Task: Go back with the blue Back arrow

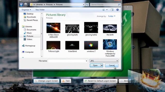Action: point(21,5)
